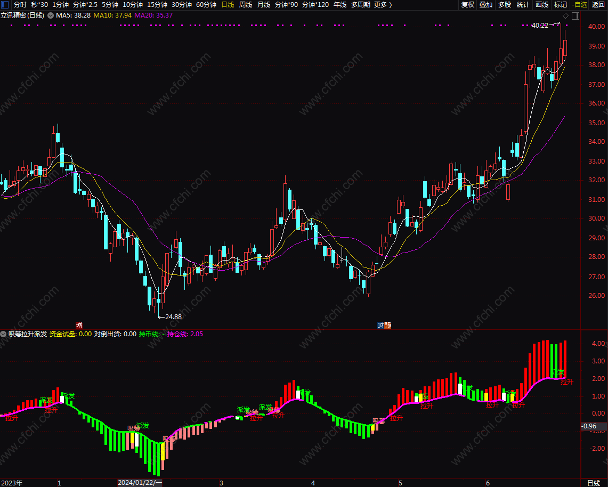Select 15分钟 period
This screenshot has height=487, width=608.
(157, 5)
